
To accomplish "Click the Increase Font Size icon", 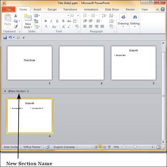I will tap(63, 26).
